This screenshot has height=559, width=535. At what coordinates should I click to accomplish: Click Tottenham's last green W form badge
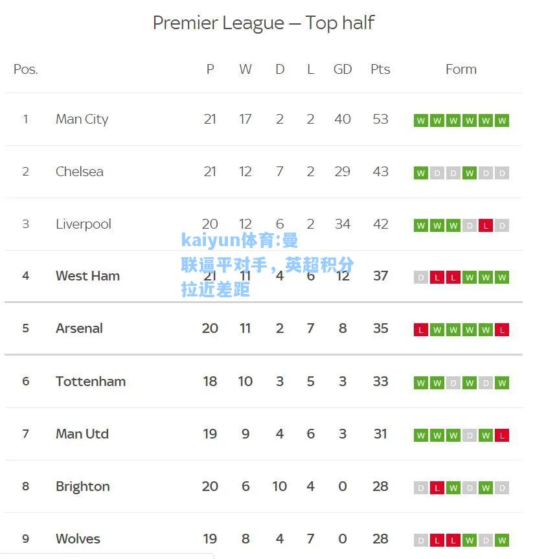pyautogui.click(x=502, y=383)
